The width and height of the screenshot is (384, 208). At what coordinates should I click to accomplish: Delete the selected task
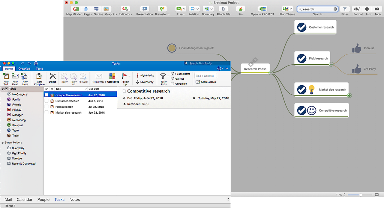pyautogui.click(x=52, y=77)
